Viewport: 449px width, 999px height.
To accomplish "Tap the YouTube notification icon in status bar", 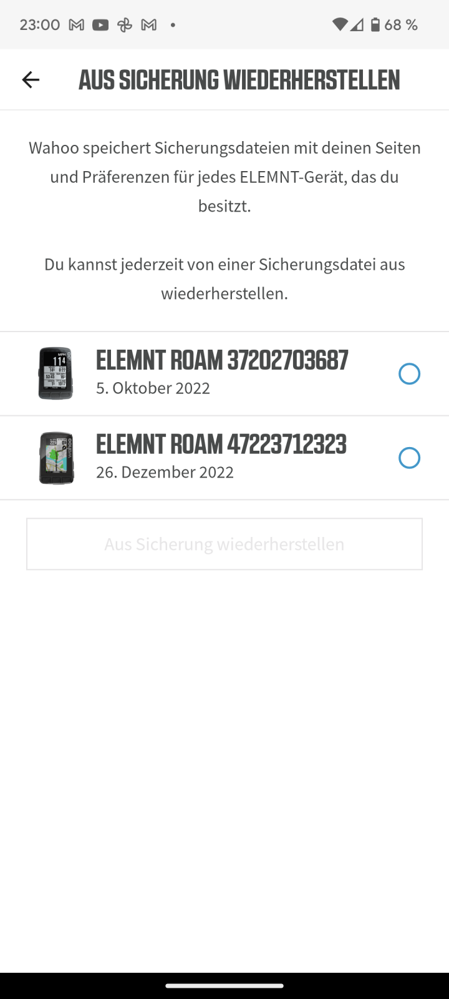I will [x=100, y=25].
